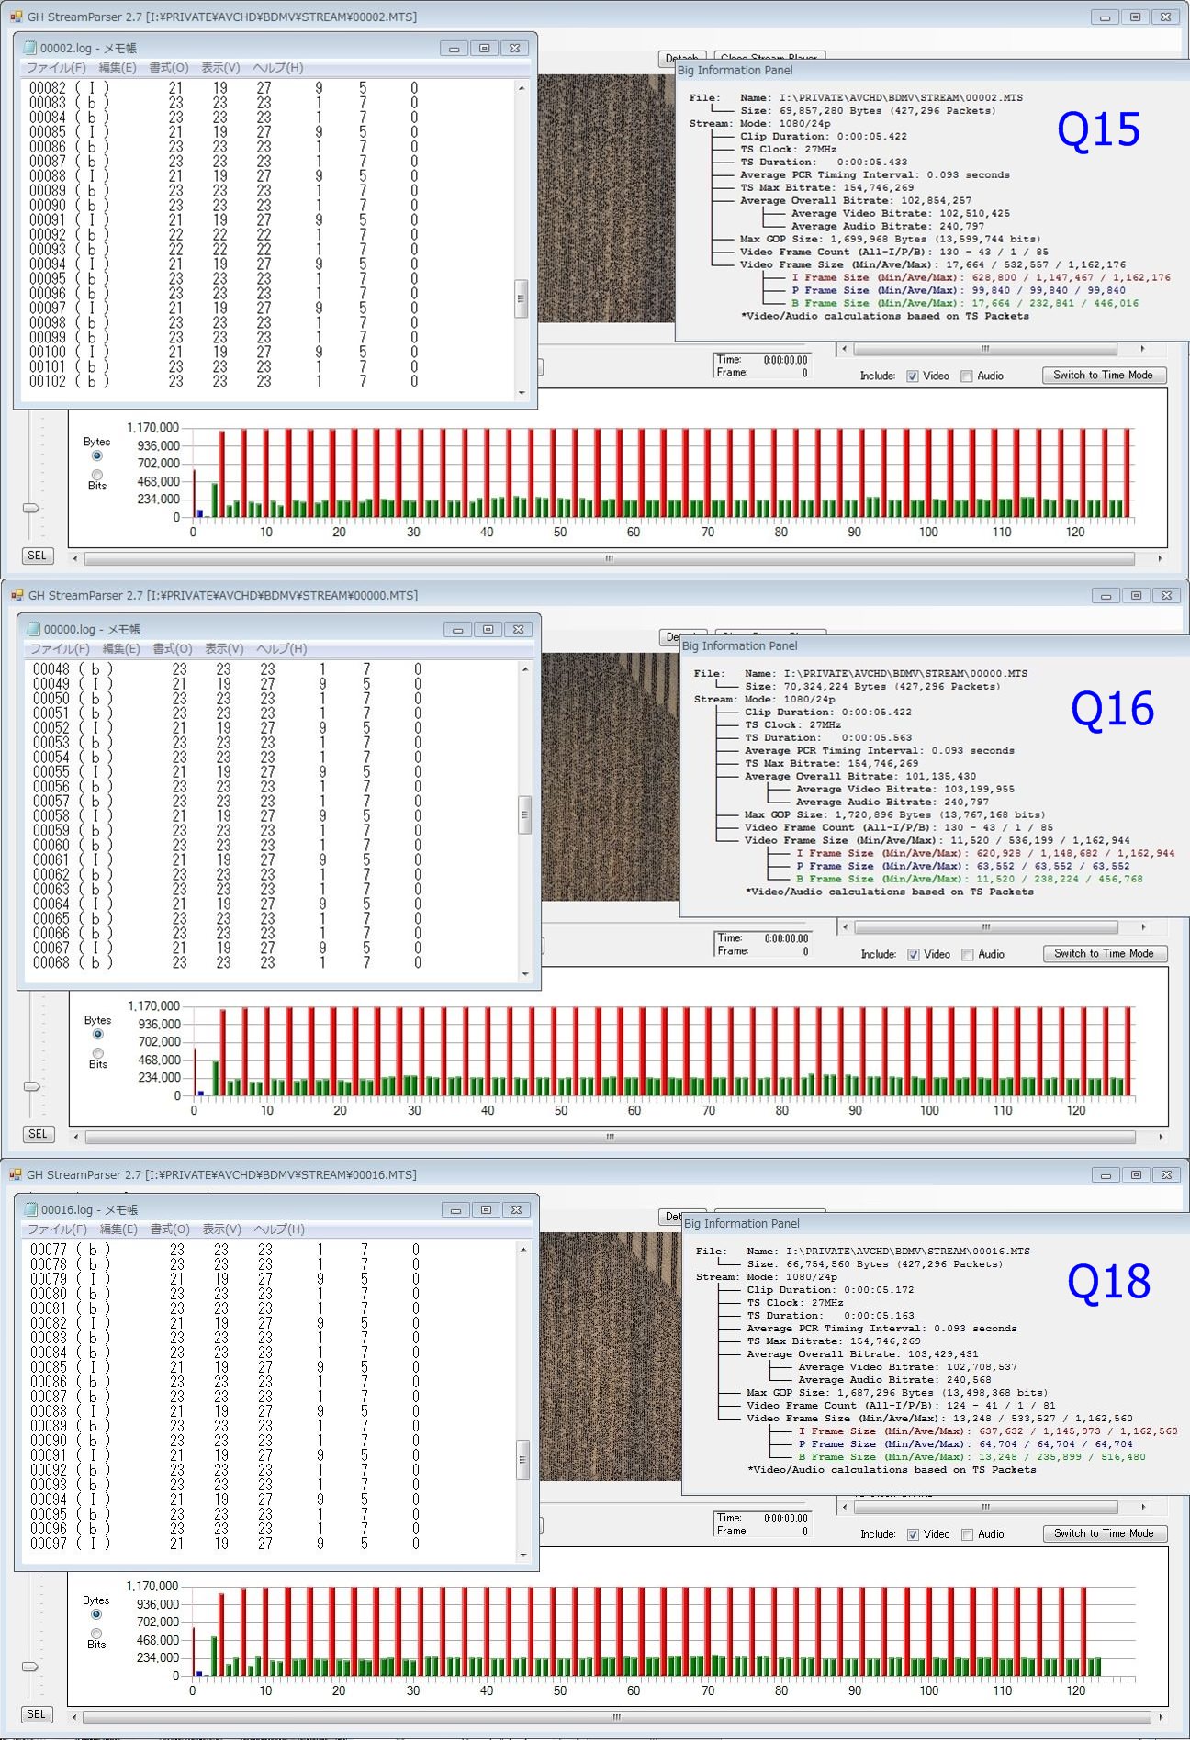Click the up scroll arrow in 00002.log Notepad

pos(522,88)
